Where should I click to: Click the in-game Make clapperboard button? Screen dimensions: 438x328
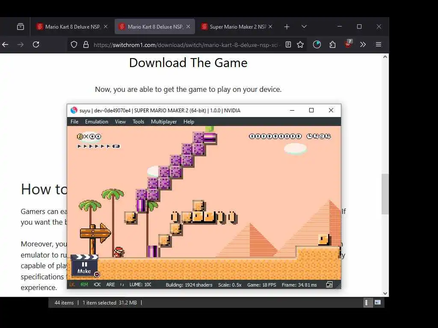(x=84, y=265)
